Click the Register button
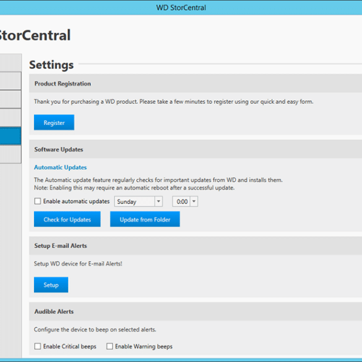362x362 pixels. pyautogui.click(x=54, y=123)
